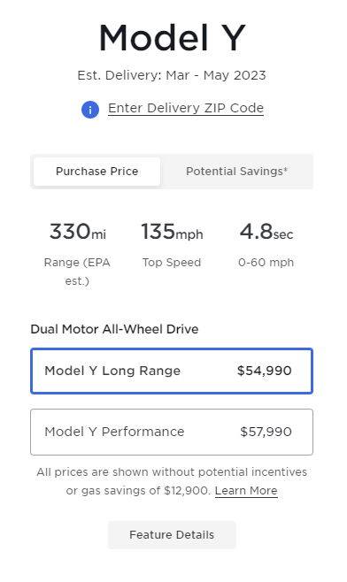Open the Learn More link
Screen dimensions: 347x582
coord(246,491)
